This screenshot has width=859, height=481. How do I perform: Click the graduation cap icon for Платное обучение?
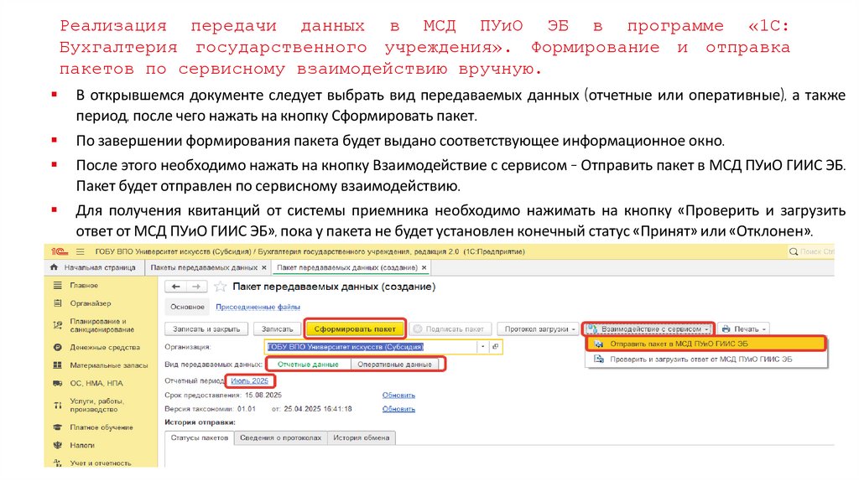[x=58, y=427]
